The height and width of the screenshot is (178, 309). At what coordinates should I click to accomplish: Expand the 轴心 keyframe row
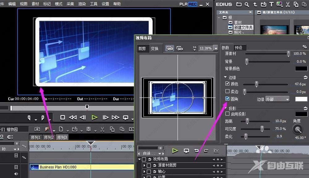144,172
